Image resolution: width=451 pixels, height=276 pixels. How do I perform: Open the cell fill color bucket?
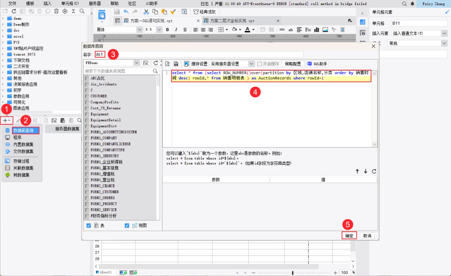[x=234, y=30]
